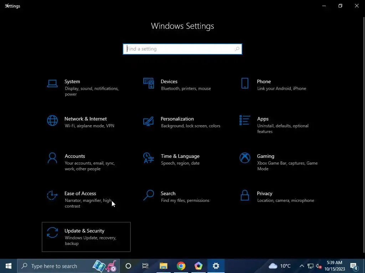Open the Phone settings icon
This screenshot has width=365, height=273.
pyautogui.click(x=245, y=83)
